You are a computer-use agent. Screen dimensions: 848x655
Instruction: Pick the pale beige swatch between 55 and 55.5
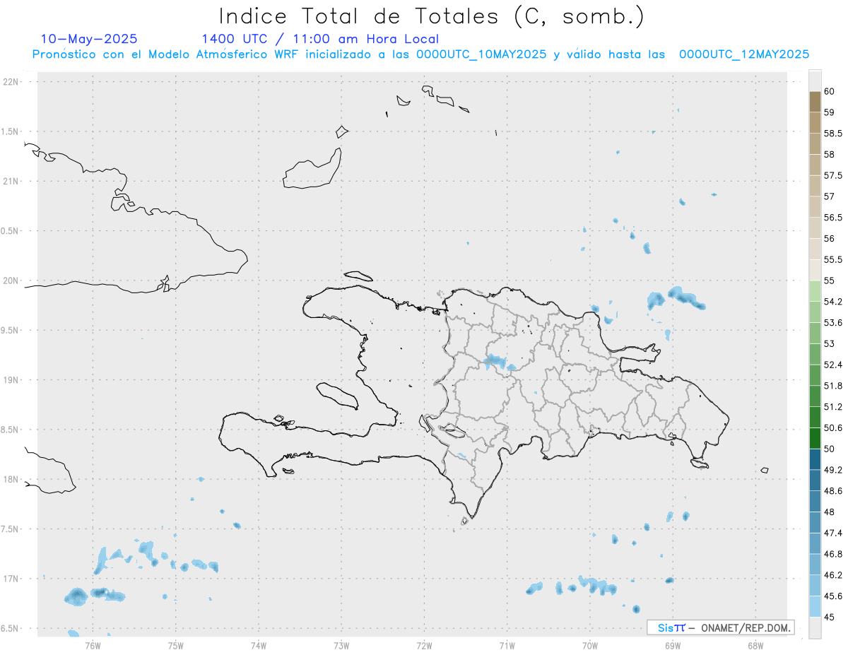coord(815,270)
